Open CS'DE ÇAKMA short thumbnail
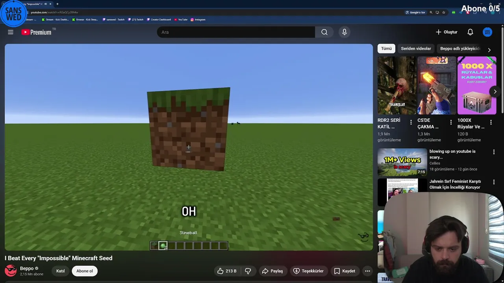The image size is (504, 283). pos(437,85)
